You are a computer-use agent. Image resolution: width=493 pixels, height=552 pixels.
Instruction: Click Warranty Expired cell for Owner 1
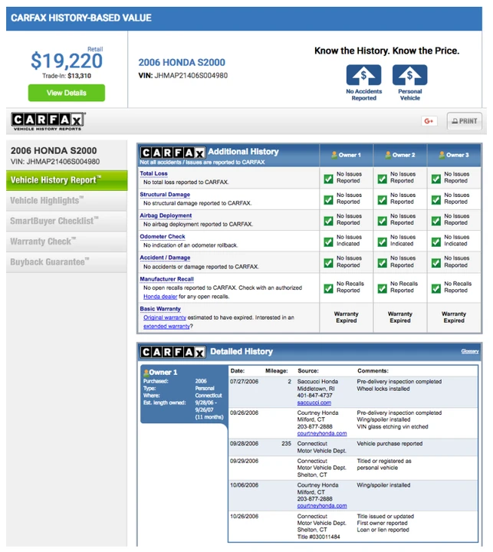pyautogui.click(x=346, y=317)
